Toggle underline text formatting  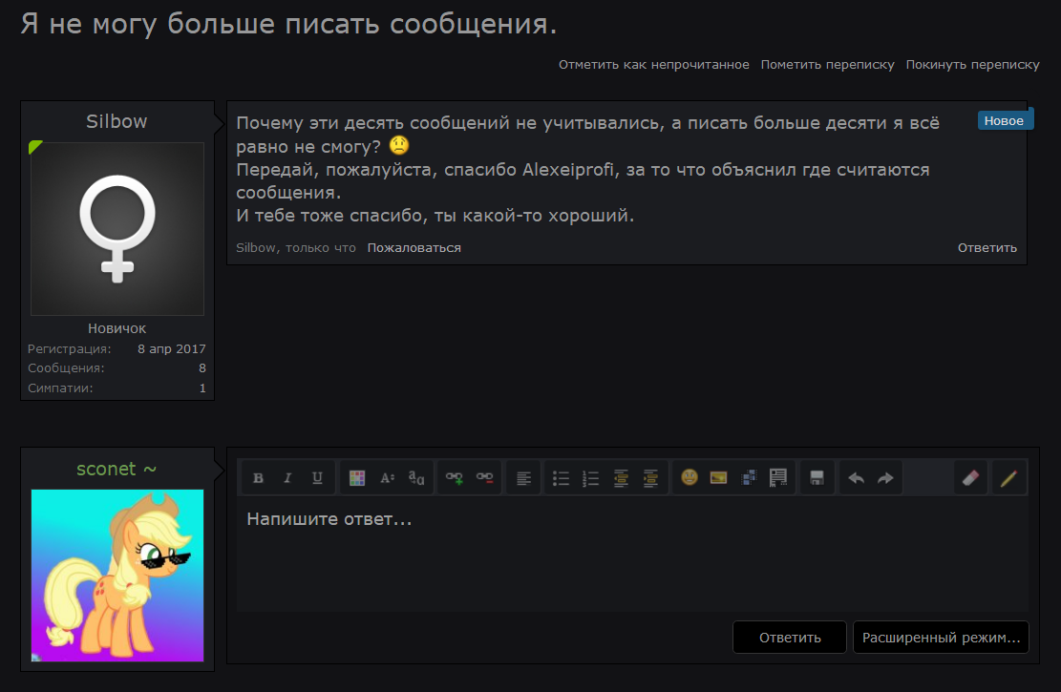[316, 477]
